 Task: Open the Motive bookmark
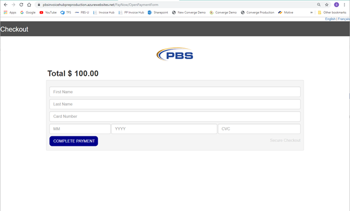[x=285, y=12]
